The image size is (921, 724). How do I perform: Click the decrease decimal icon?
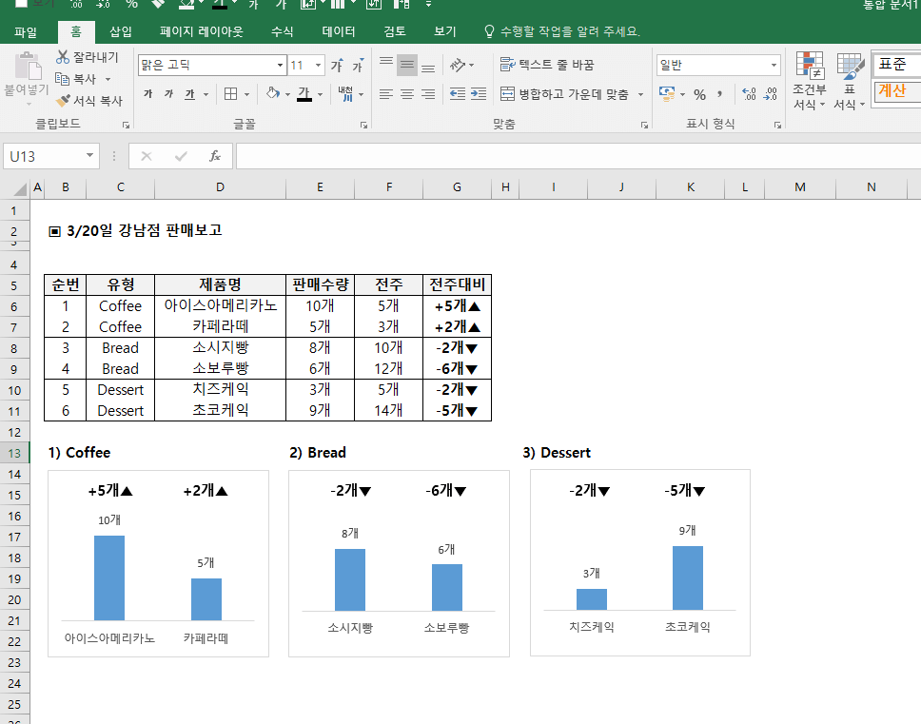pyautogui.click(x=770, y=94)
